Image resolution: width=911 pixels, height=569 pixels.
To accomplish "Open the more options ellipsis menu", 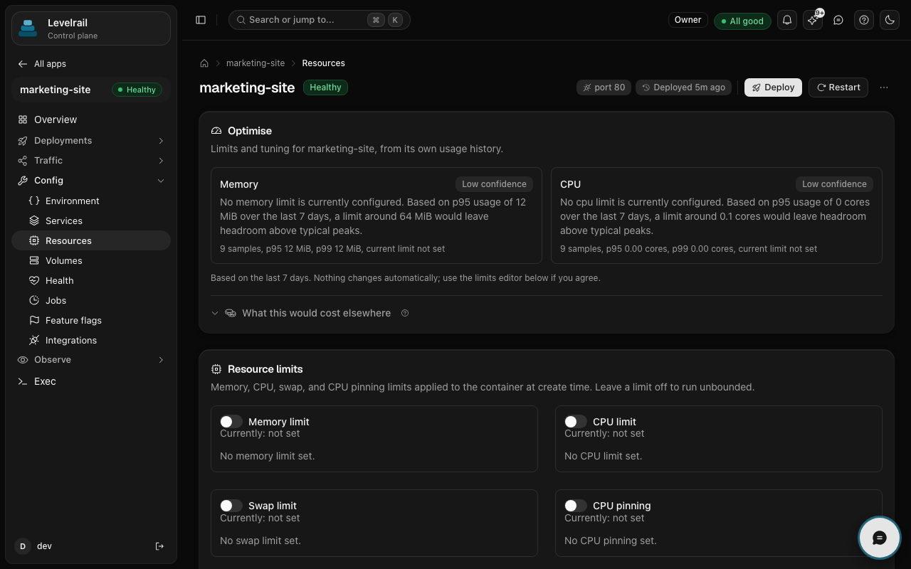I will (884, 87).
